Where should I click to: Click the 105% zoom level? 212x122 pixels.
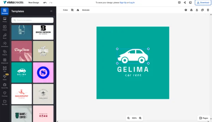(x=134, y=118)
